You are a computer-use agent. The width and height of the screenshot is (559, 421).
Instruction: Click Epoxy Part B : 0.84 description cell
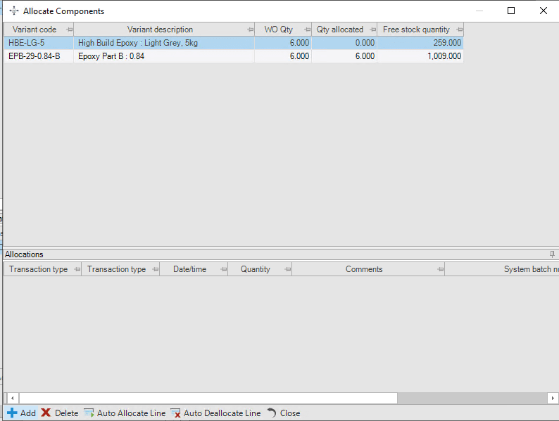coord(164,56)
